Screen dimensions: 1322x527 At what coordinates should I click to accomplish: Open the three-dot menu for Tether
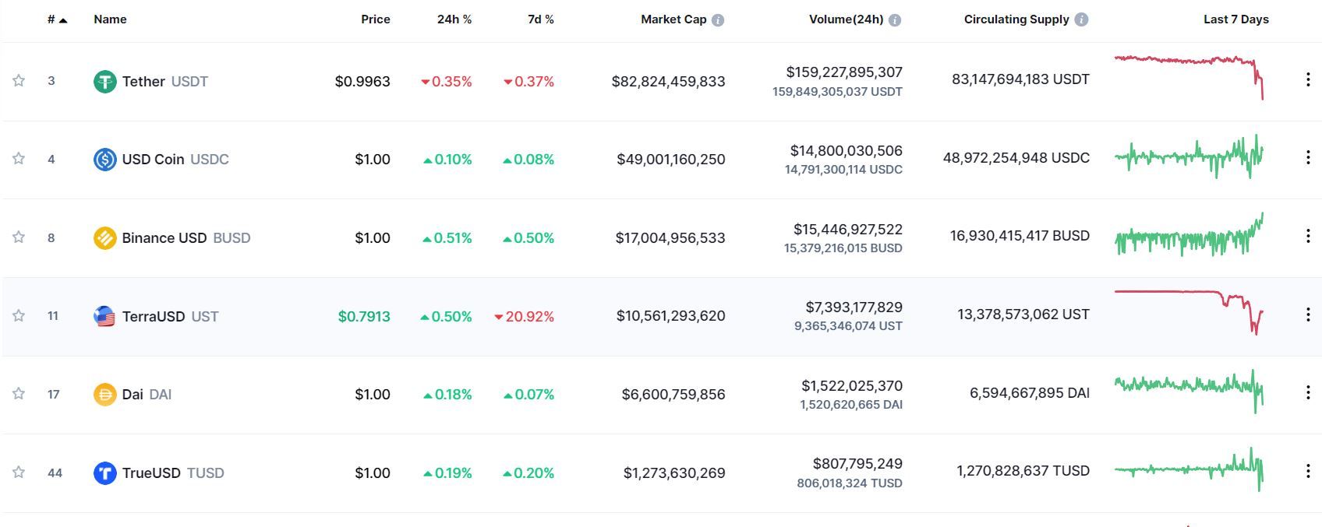[x=1308, y=79]
